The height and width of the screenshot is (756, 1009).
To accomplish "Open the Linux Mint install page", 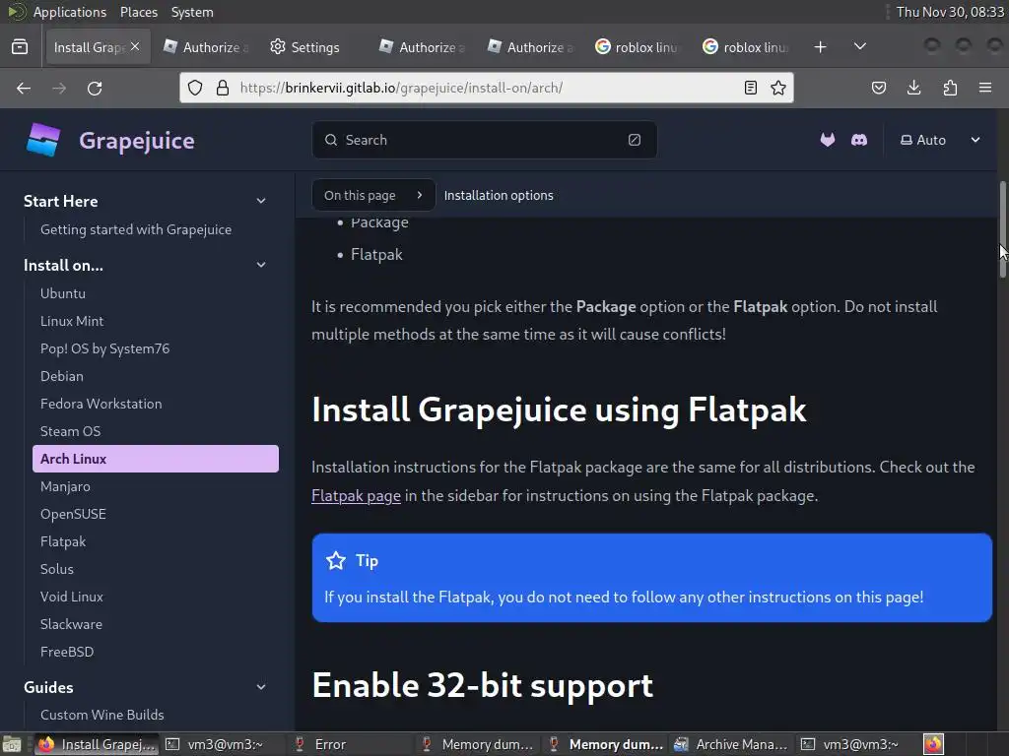I will pos(71,321).
